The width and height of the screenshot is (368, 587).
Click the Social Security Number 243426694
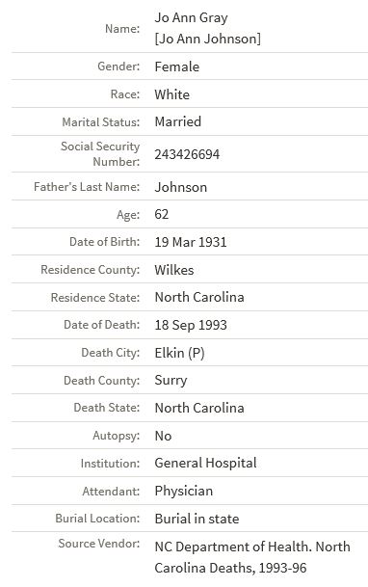click(x=187, y=154)
